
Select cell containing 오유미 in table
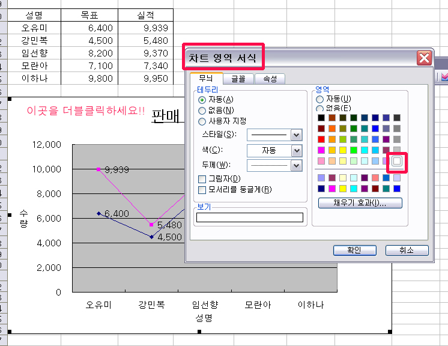pyautogui.click(x=34, y=28)
